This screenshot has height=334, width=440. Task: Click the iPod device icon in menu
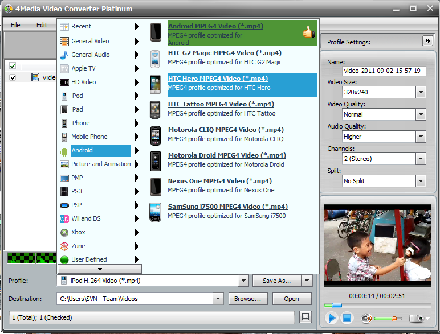[x=64, y=96]
